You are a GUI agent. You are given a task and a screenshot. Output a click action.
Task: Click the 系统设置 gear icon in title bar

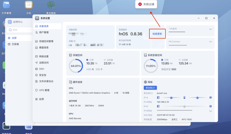click(37, 18)
